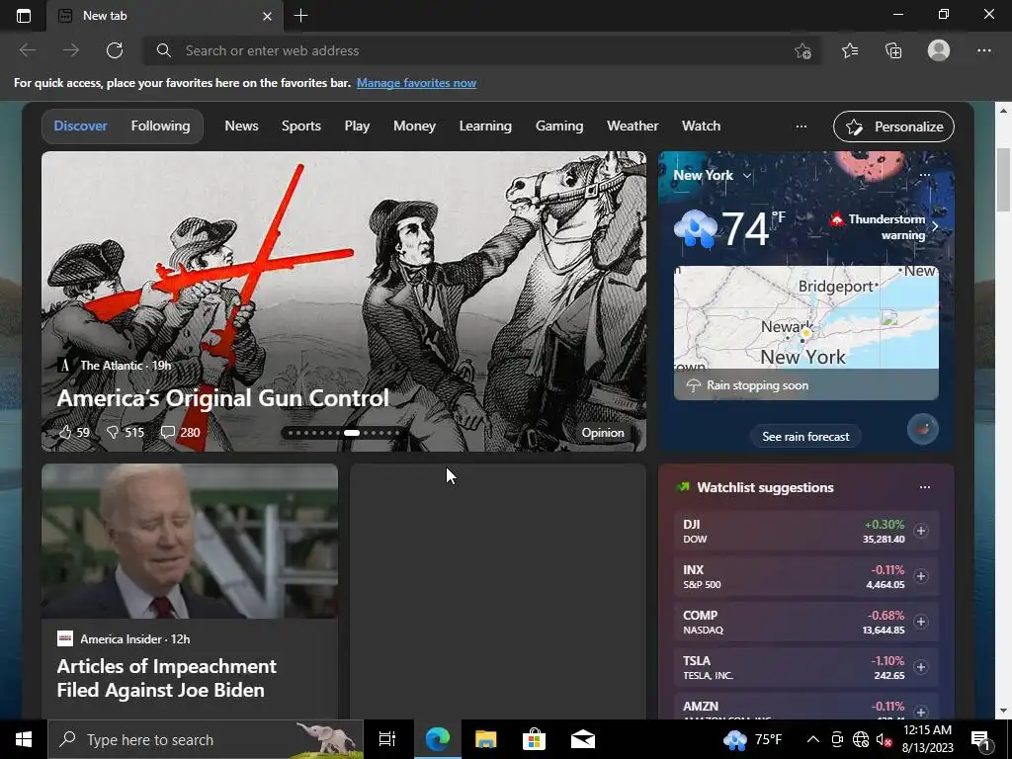The image size is (1012, 759).
Task: Open the TSLA Tesla stock row
Action: pos(806,667)
